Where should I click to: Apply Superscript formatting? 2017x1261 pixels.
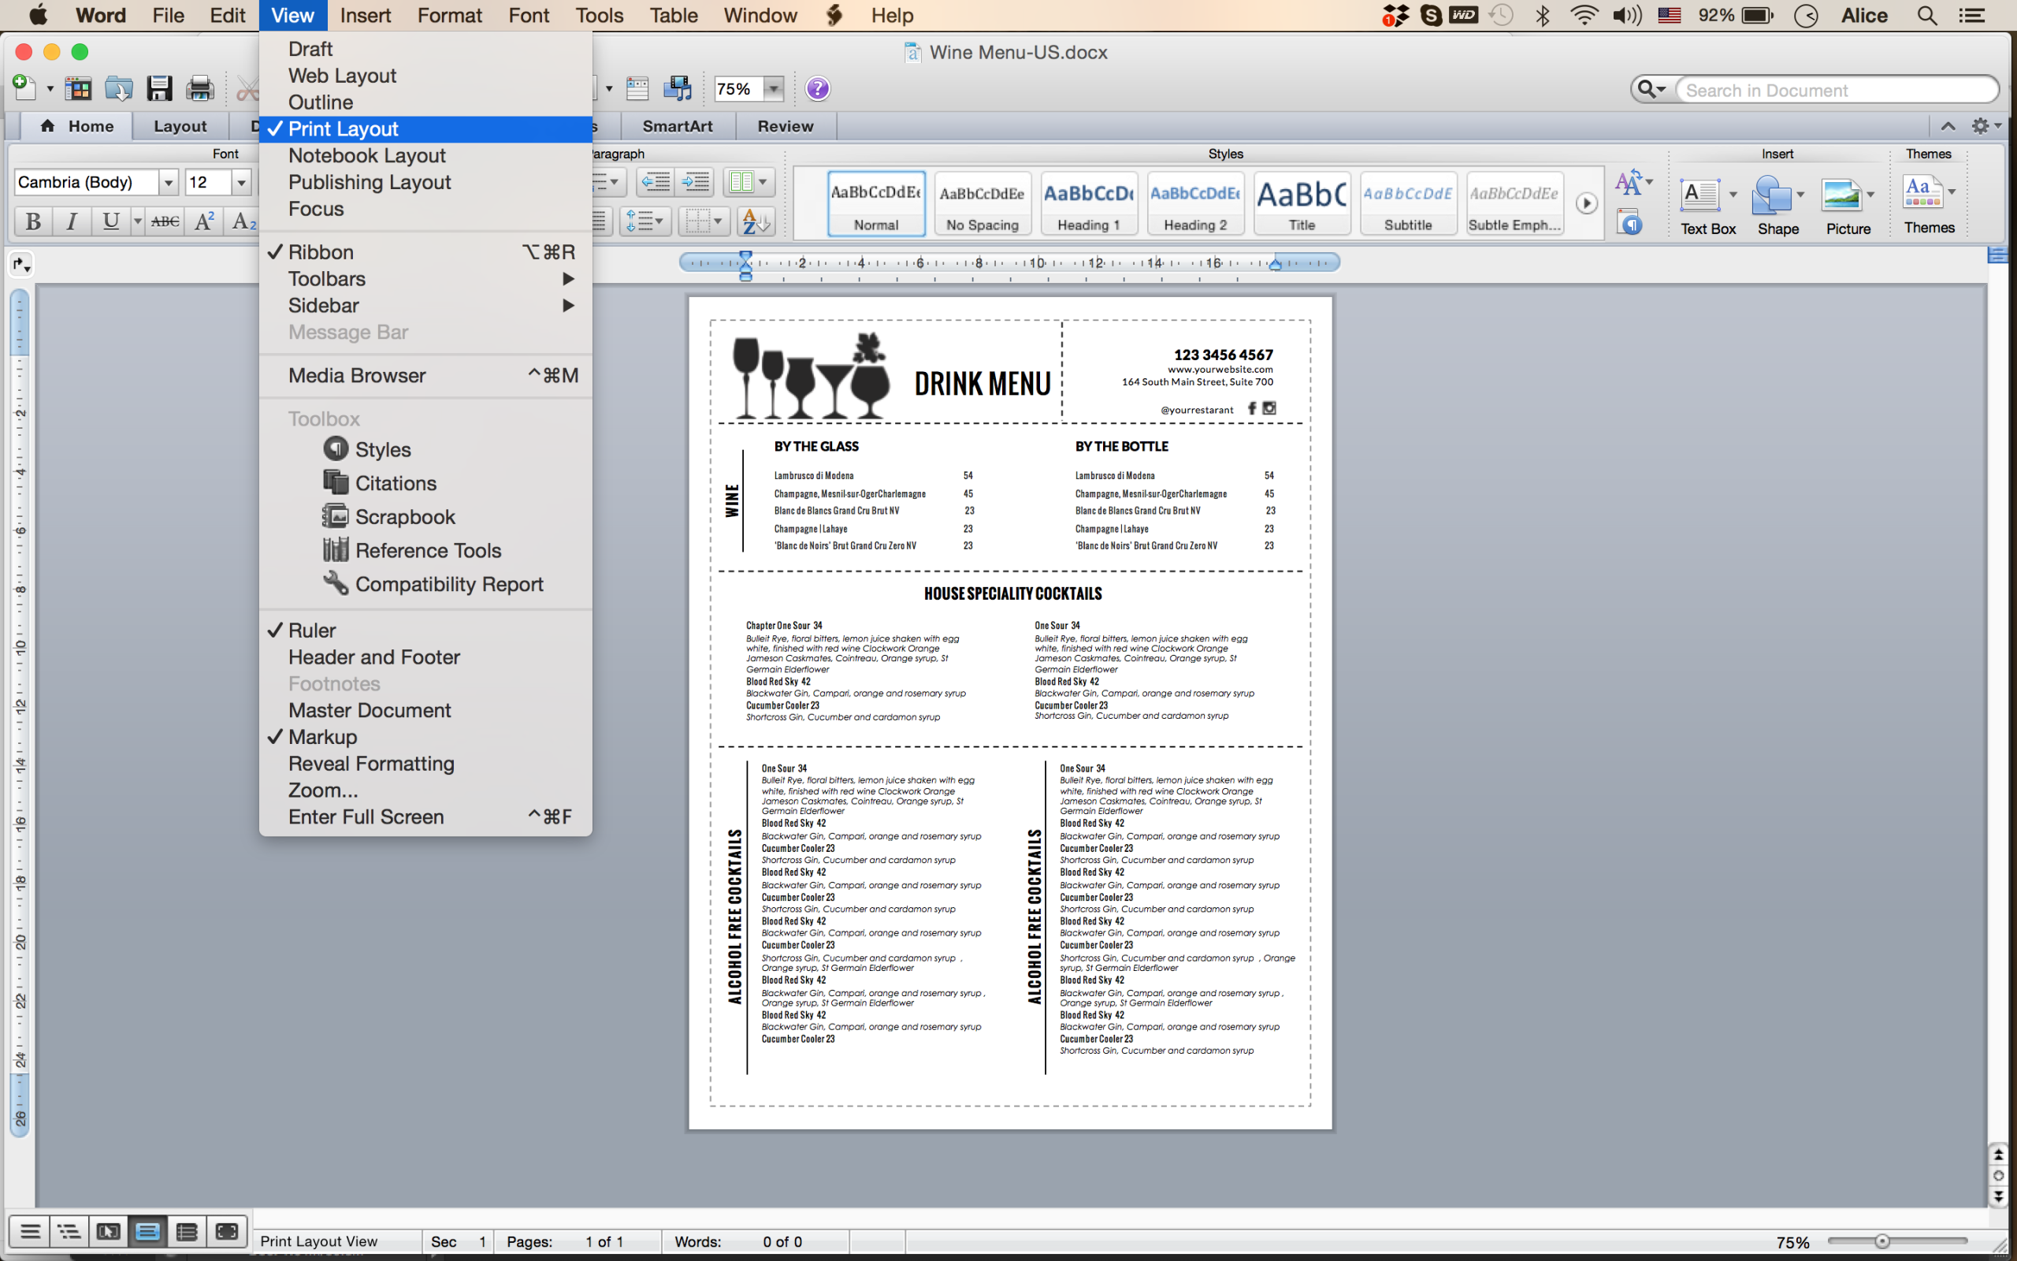point(203,221)
